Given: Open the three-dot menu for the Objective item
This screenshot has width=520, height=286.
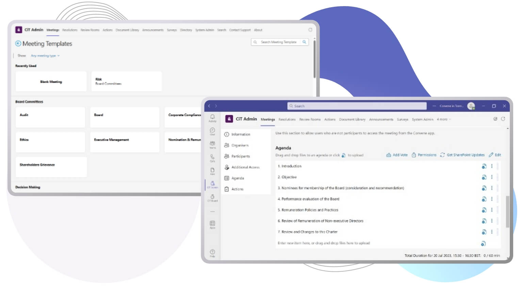Looking at the screenshot, I should 491,177.
